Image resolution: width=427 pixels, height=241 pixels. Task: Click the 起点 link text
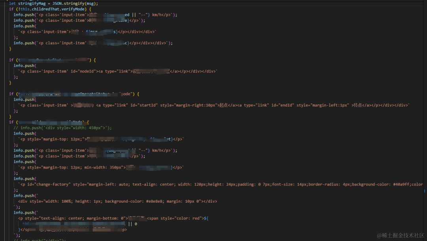223,105
